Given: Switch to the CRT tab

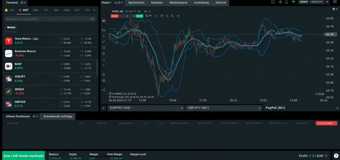Looking at the screenshot, I should pyautogui.click(x=77, y=10).
